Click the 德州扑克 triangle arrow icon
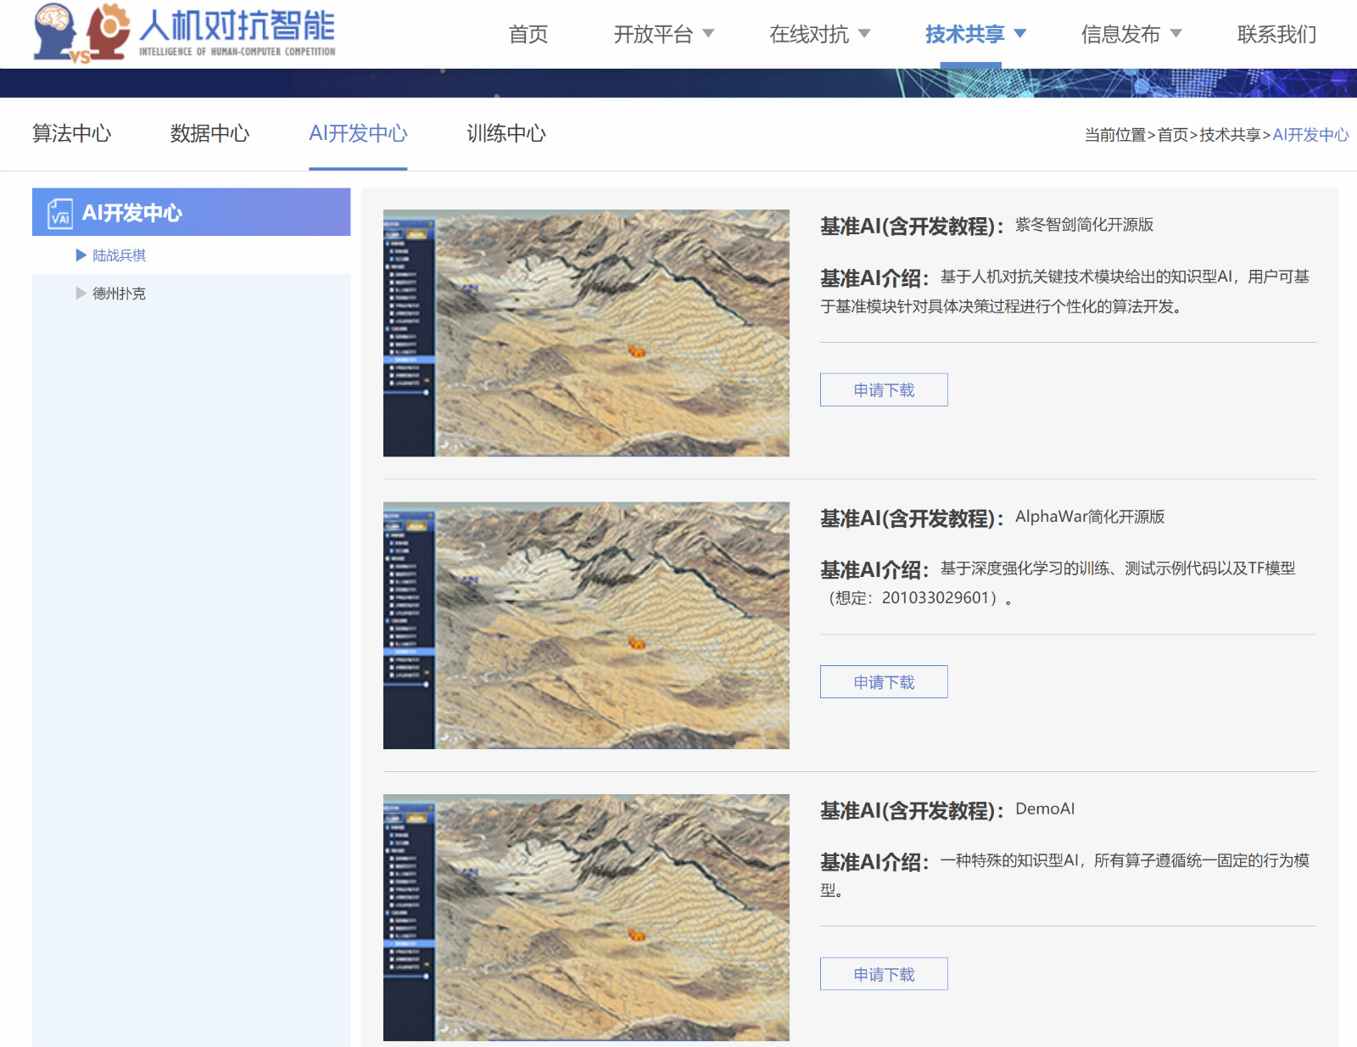The image size is (1357, 1047). pos(79,293)
